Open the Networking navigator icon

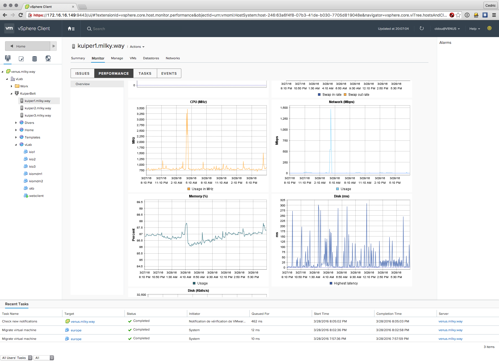click(48, 58)
